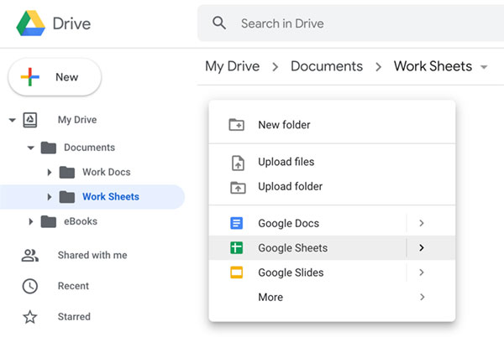Expand the eBooks folder arrow
Screen dimensions: 504x337
click(x=31, y=221)
